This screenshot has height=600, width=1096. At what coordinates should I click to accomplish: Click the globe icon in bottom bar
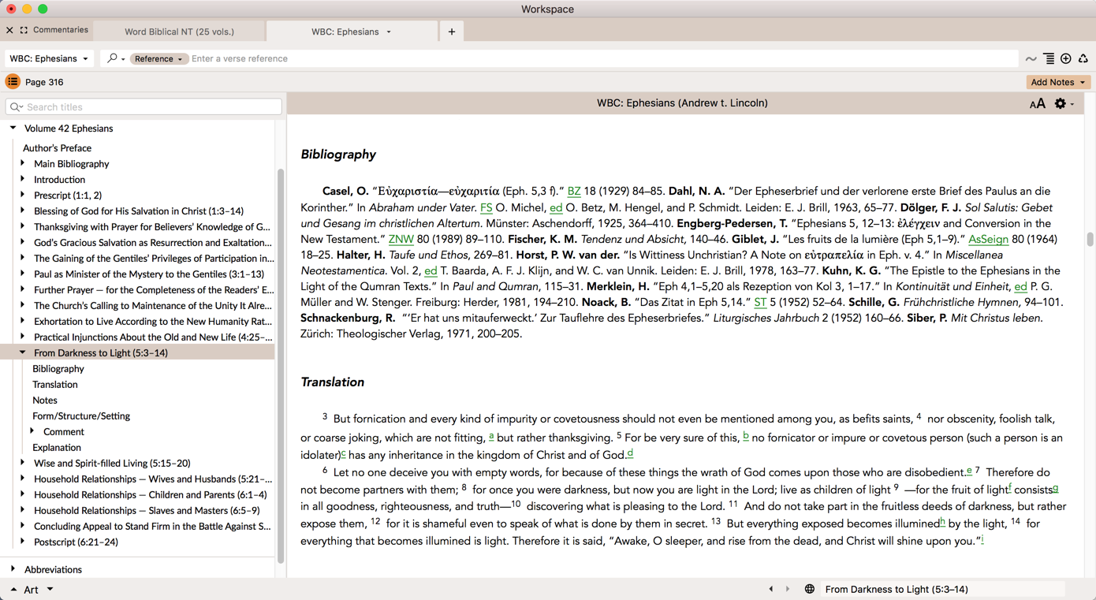[x=809, y=589]
